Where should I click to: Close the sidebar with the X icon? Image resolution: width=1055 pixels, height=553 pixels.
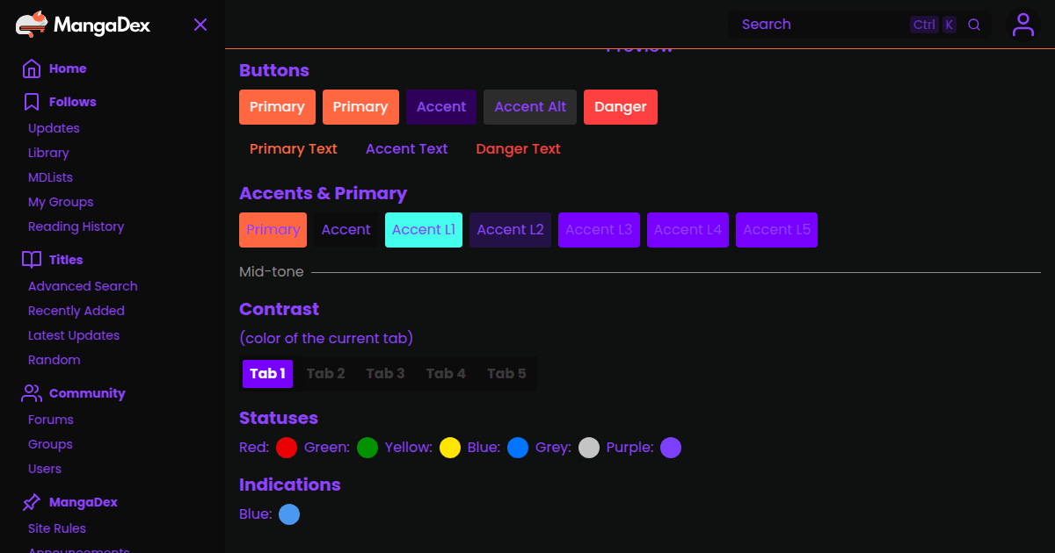tap(200, 25)
